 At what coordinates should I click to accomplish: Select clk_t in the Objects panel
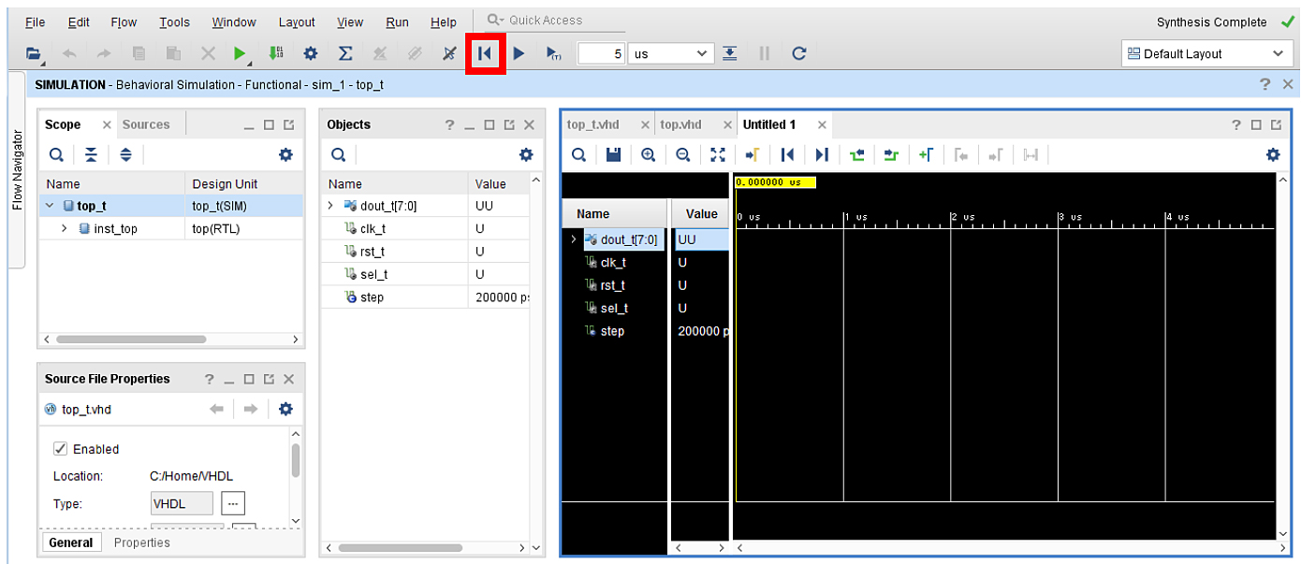click(x=373, y=228)
